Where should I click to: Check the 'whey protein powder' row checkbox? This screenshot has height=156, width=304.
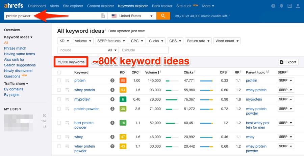(59, 146)
